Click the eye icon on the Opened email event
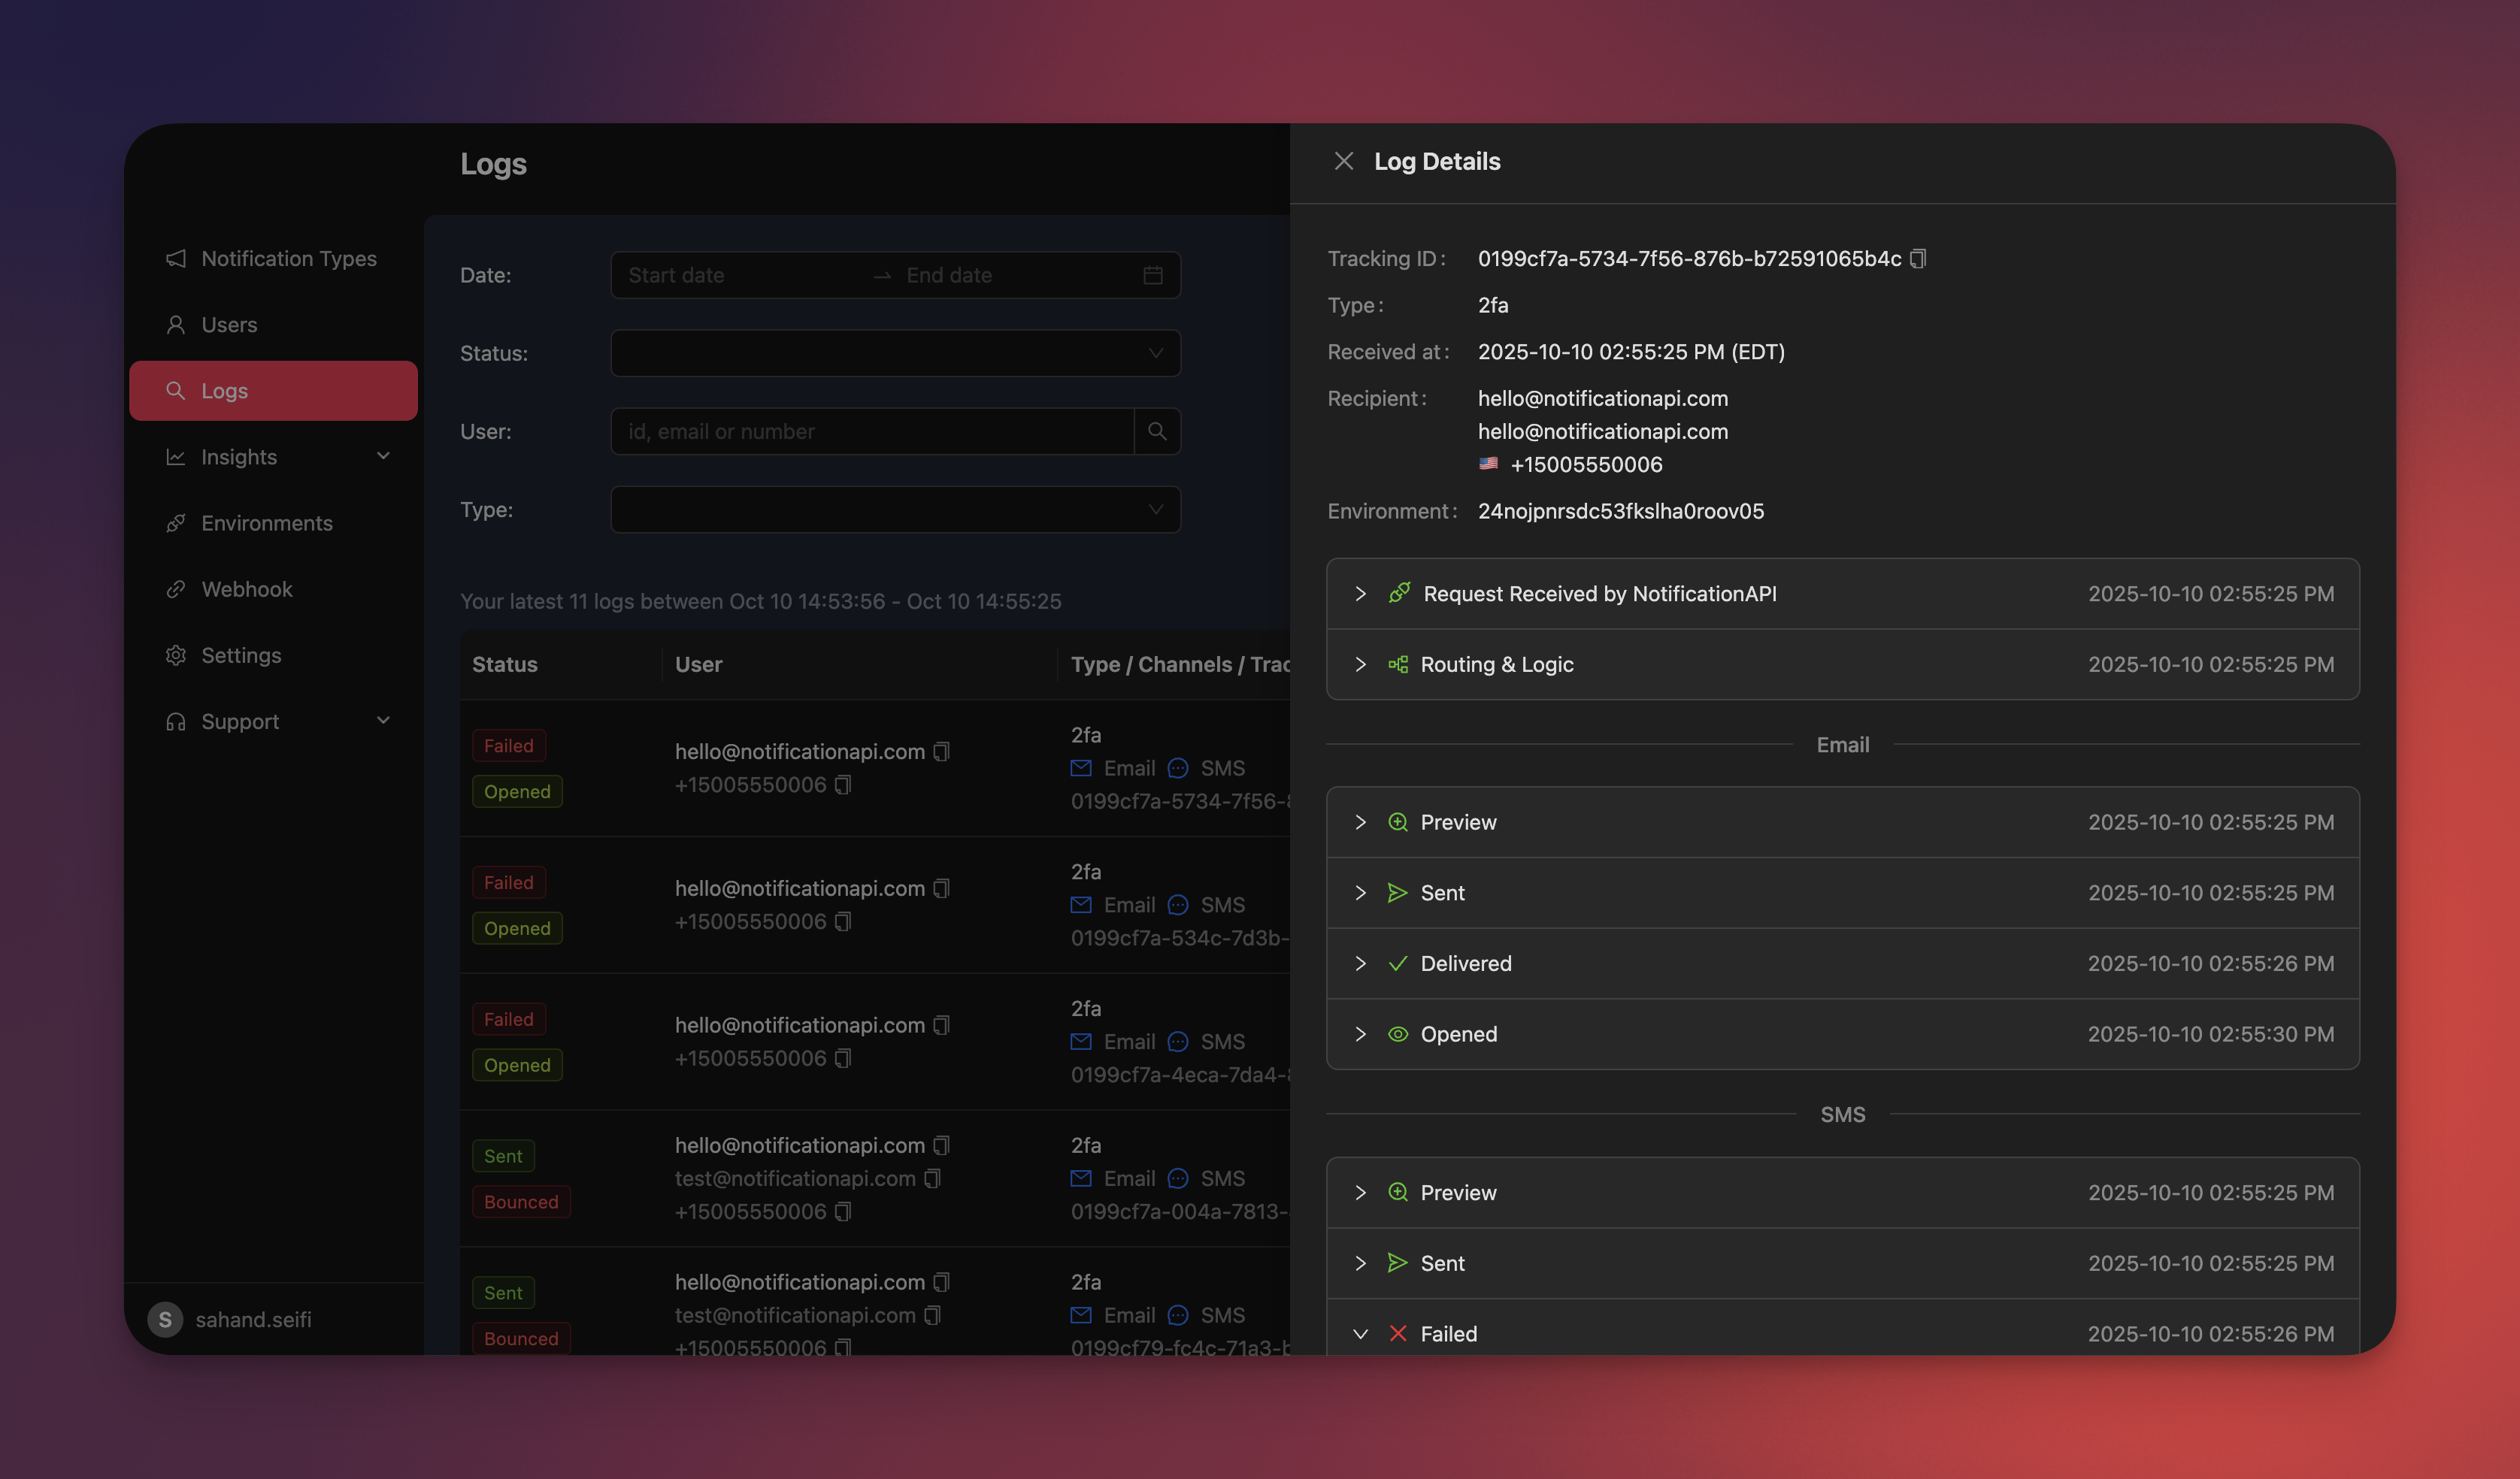 (1397, 1034)
